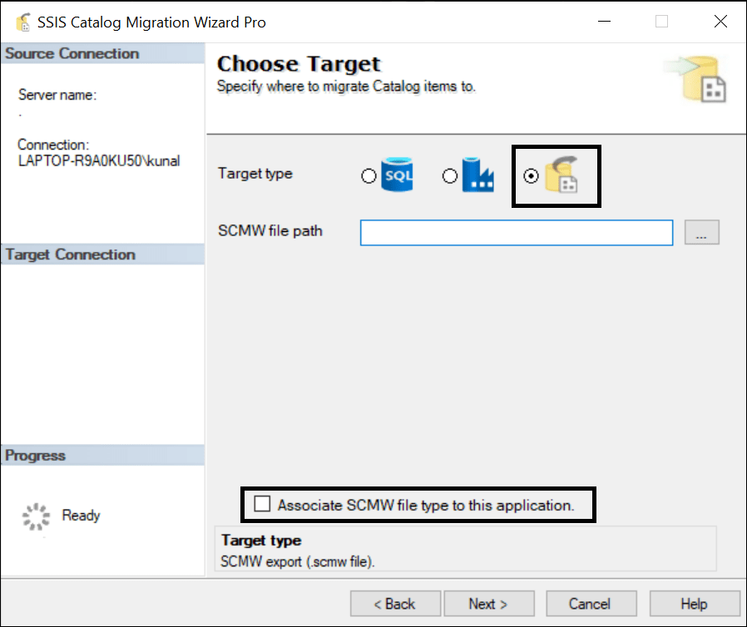
Task: Click the Next button to proceed
Action: point(489,603)
